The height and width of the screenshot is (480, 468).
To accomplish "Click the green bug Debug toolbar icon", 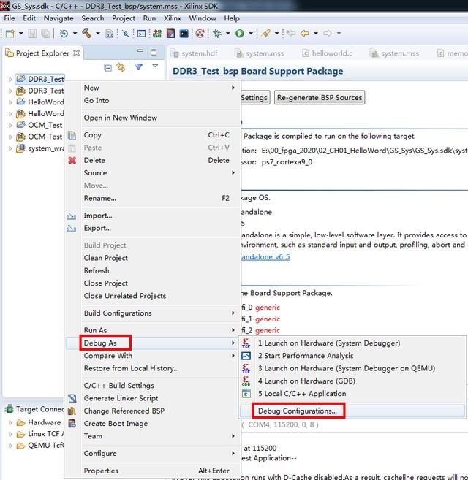I will coord(217,34).
